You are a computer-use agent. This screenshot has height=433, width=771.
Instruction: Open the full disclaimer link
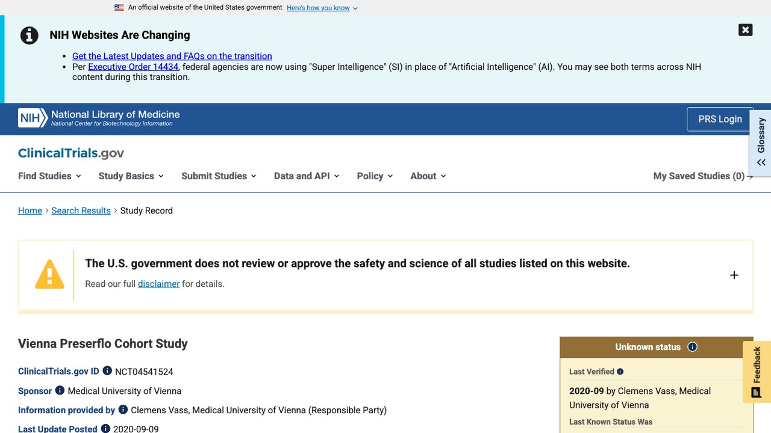159,284
